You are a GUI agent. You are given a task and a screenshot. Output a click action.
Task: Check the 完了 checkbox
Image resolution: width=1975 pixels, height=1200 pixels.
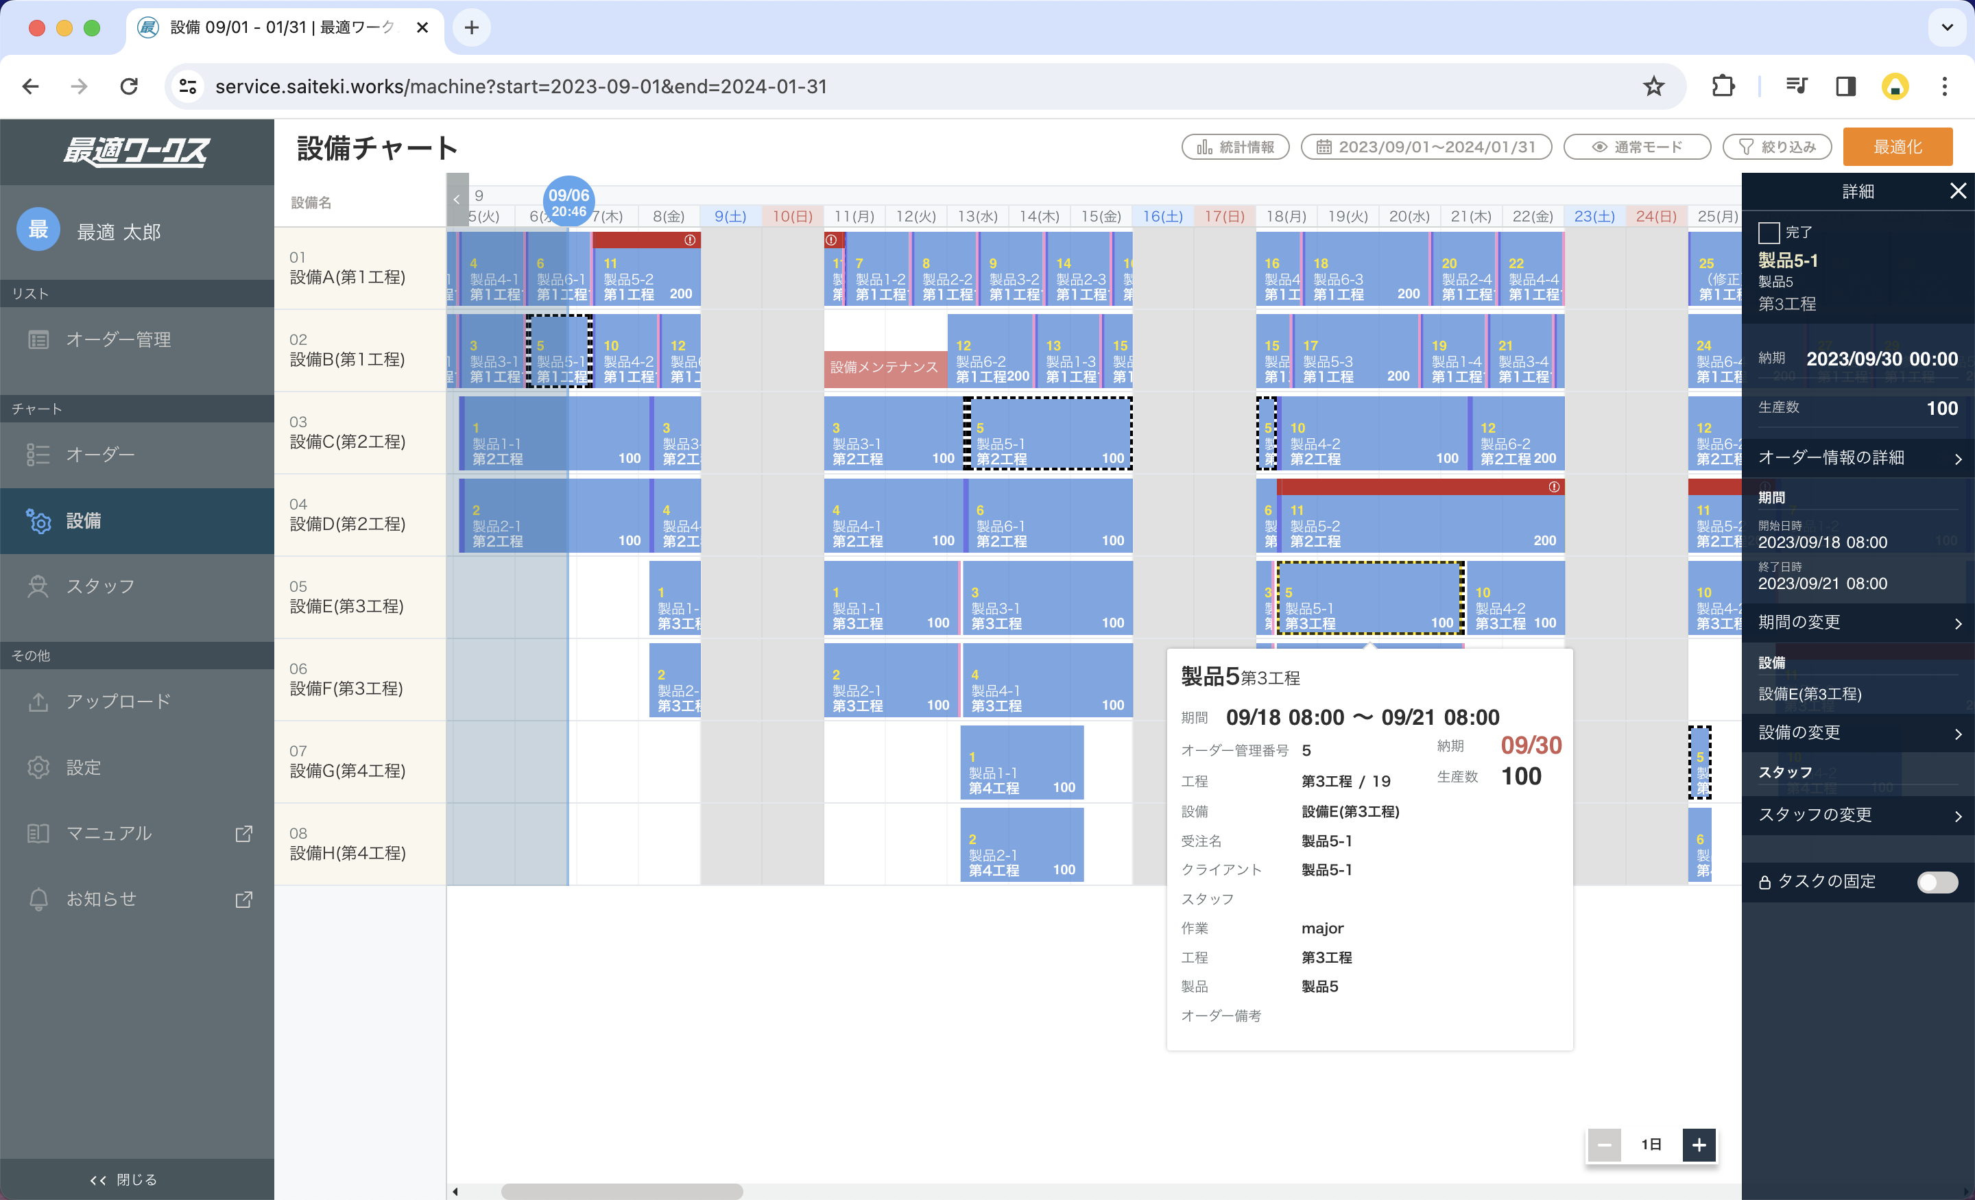pos(1768,232)
